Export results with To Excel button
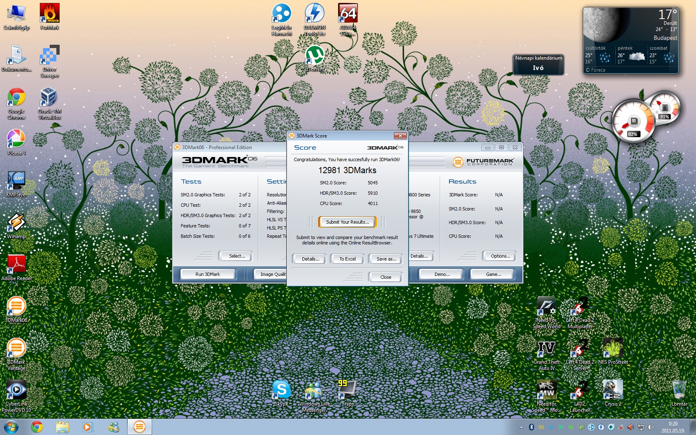 coord(348,259)
